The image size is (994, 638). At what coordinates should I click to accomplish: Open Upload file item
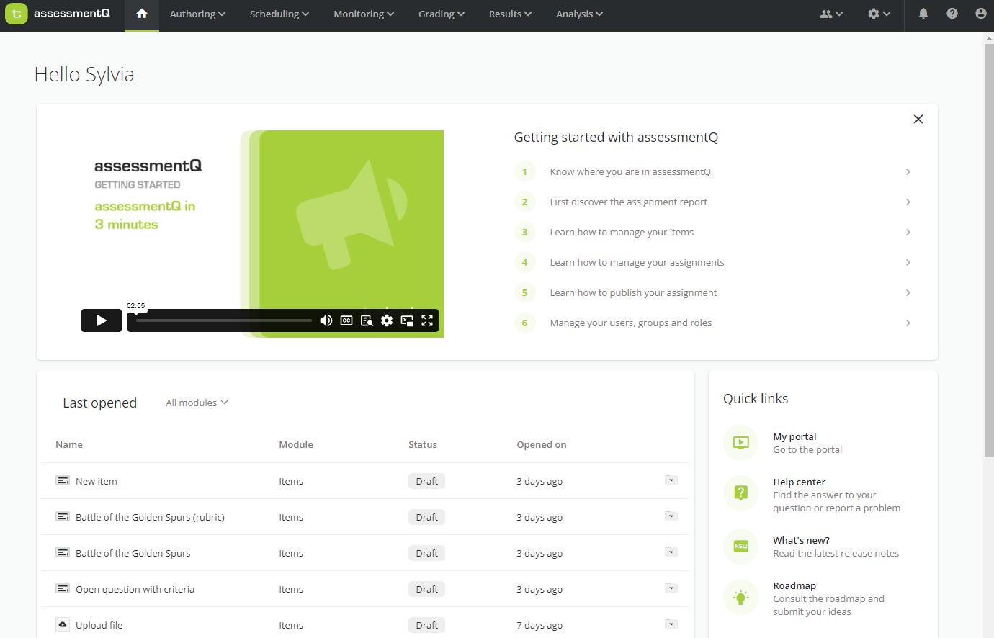pyautogui.click(x=99, y=626)
